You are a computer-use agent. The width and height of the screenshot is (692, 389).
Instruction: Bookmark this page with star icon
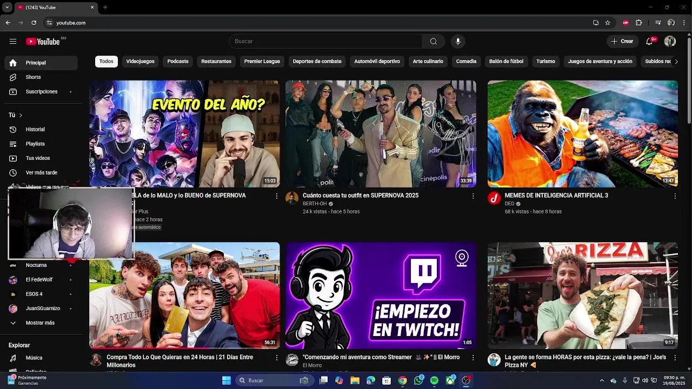[608, 23]
